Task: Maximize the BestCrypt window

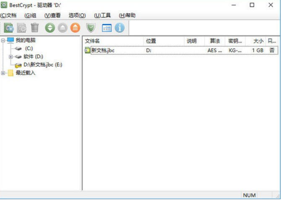Action: tap(252, 5)
